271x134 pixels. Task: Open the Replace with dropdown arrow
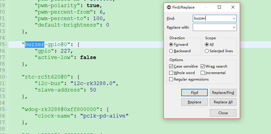click(x=234, y=27)
